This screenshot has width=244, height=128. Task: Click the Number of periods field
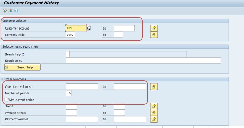pos(69,93)
